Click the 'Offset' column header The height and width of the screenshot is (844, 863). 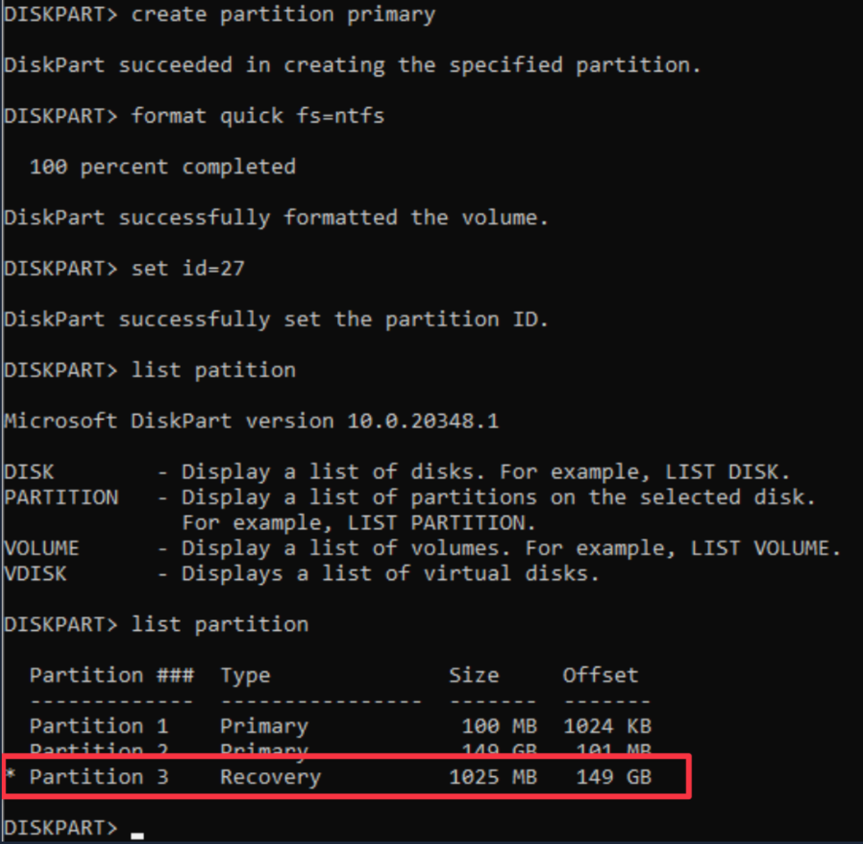[x=601, y=675]
